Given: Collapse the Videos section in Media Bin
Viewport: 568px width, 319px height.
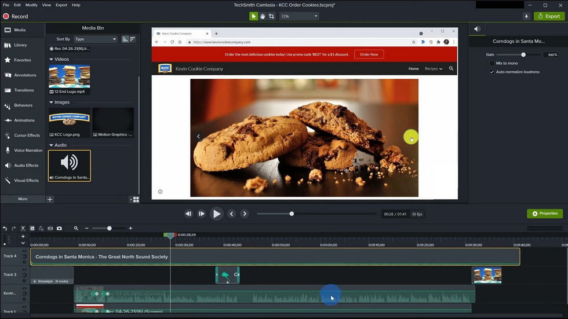Looking at the screenshot, I should [51, 59].
